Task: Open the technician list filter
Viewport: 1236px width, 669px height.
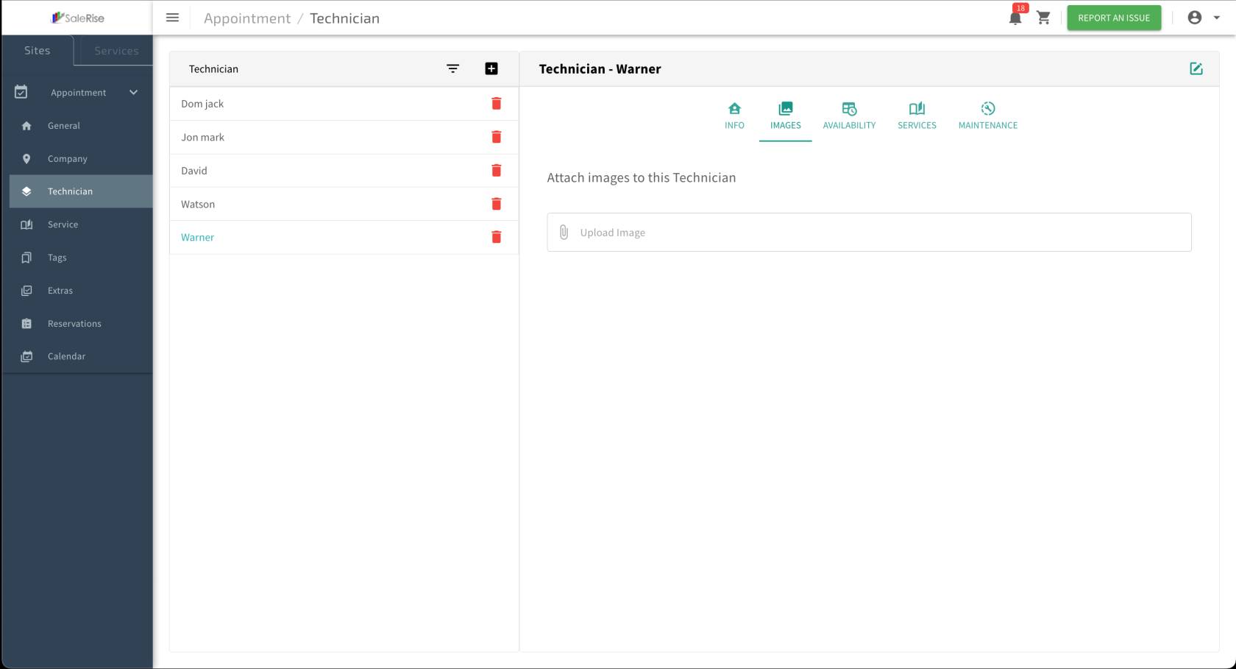Action: [452, 68]
